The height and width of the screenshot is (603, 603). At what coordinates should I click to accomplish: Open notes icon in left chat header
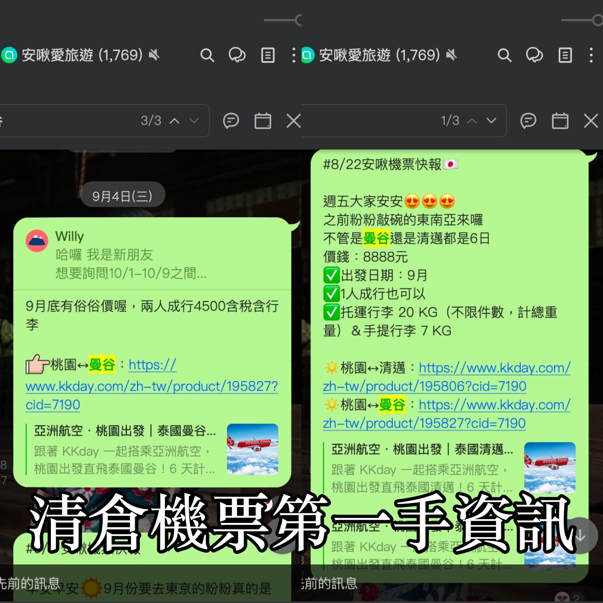coord(268,56)
